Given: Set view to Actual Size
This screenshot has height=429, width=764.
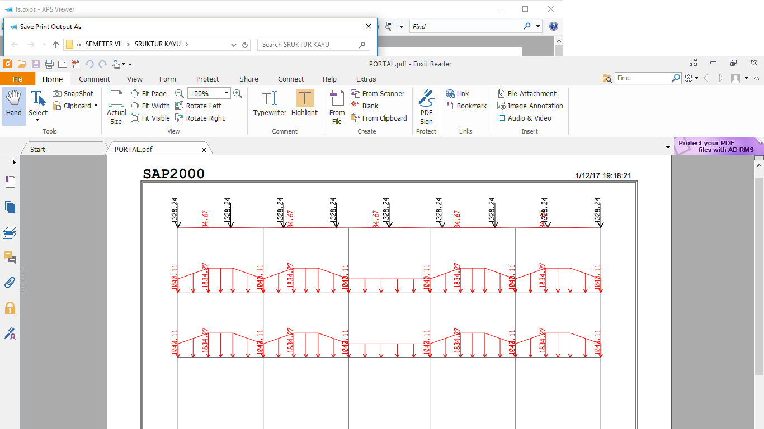Looking at the screenshot, I should pyautogui.click(x=116, y=107).
